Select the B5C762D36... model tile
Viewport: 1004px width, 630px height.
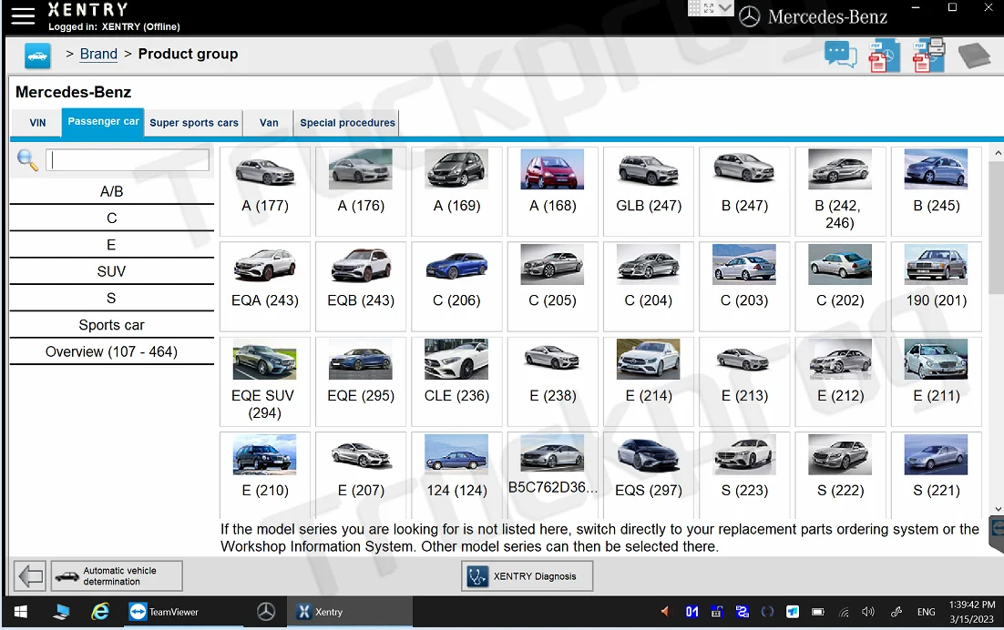click(553, 474)
